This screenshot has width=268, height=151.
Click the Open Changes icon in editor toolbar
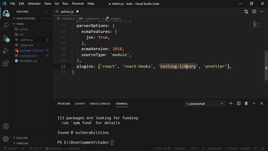coord(246,12)
